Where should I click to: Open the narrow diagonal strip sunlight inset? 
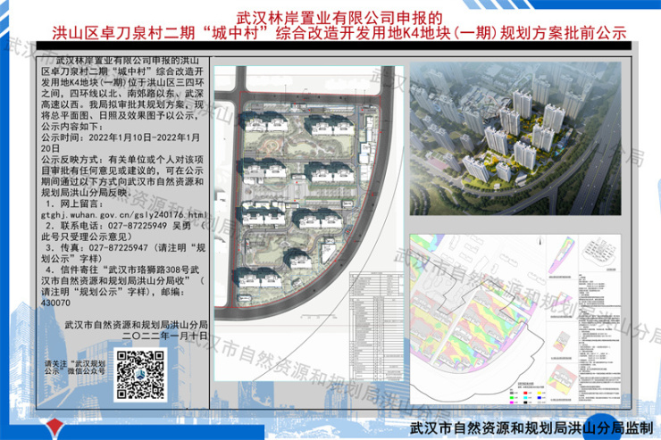pyautogui.click(x=562, y=256)
